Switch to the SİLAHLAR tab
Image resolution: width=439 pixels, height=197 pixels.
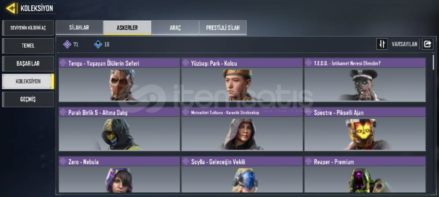coord(79,28)
